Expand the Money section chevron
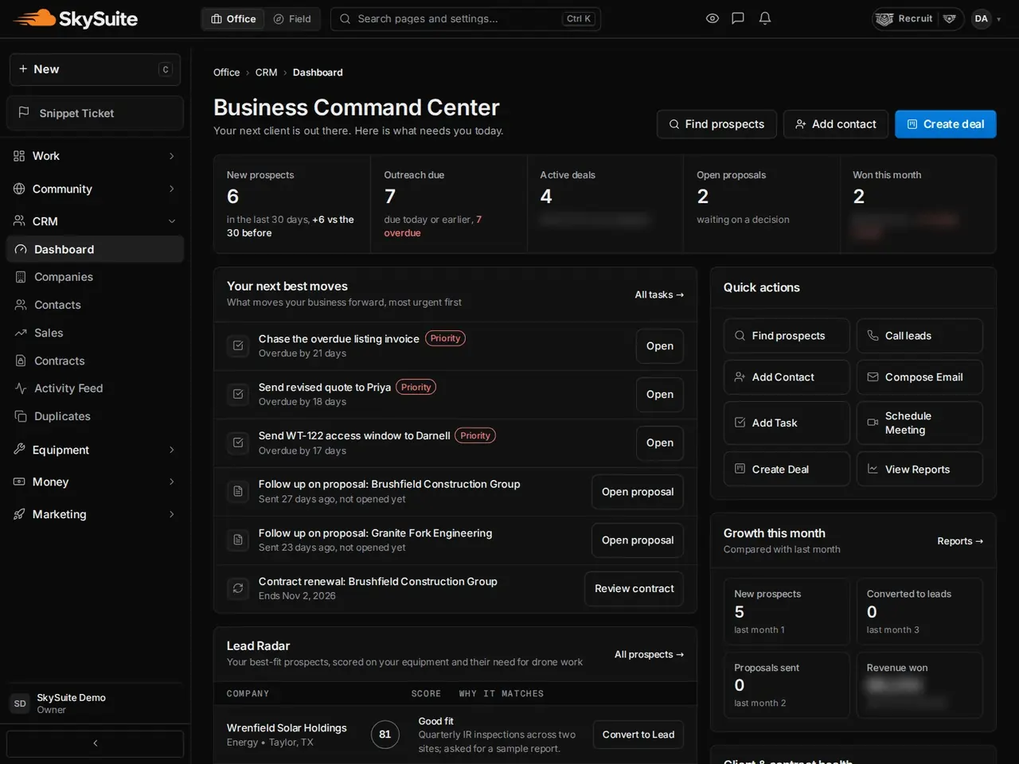 tap(172, 481)
